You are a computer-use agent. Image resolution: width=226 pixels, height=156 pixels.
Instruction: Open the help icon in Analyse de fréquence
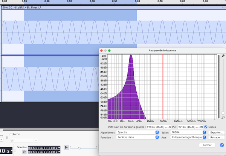coord(222,145)
